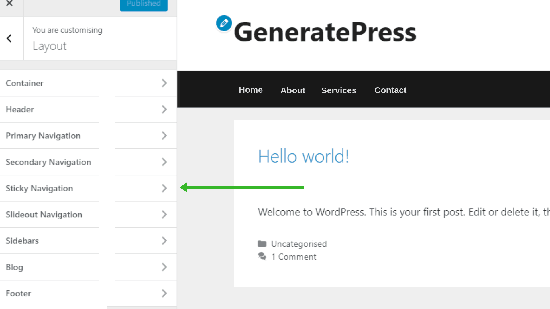Open the Footer section

click(88, 294)
